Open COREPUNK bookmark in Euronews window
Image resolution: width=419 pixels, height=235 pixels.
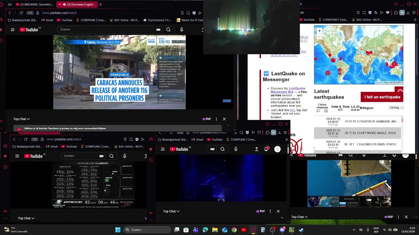(x=91, y=20)
